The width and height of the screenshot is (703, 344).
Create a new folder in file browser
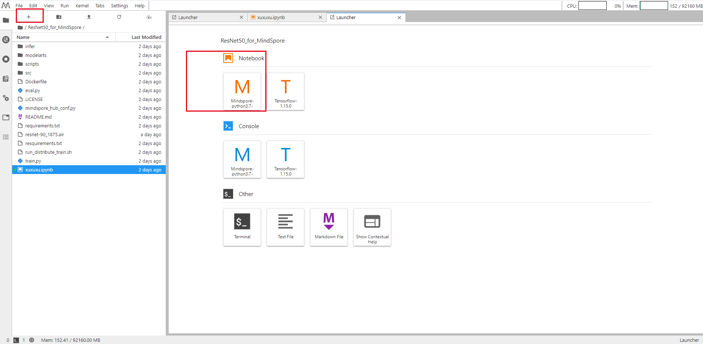tap(59, 17)
